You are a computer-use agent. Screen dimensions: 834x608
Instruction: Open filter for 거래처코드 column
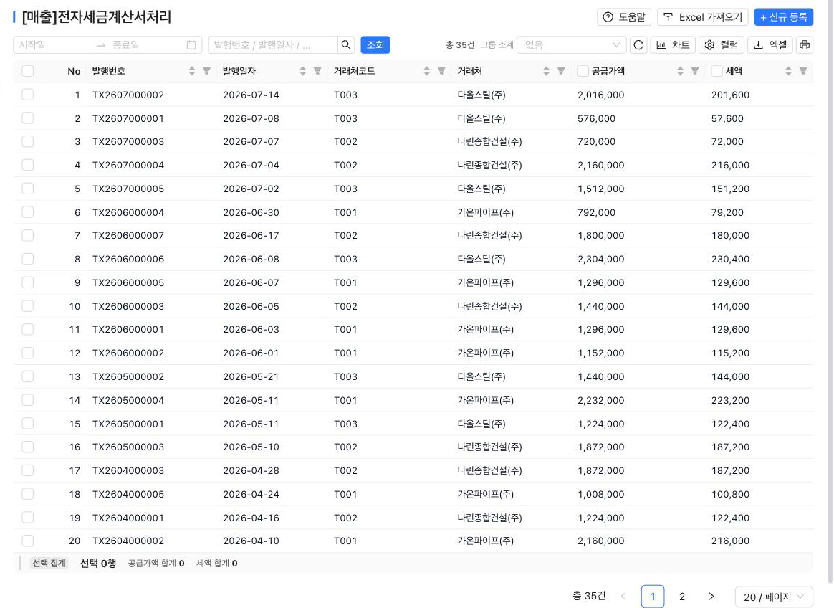[441, 71]
